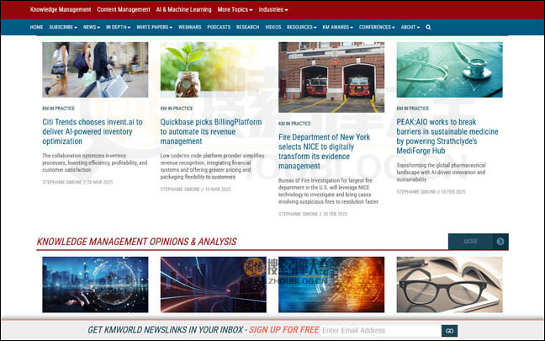The height and width of the screenshot is (341, 545).
Task: Expand the SUBSCRIBE menu
Action: click(x=63, y=27)
